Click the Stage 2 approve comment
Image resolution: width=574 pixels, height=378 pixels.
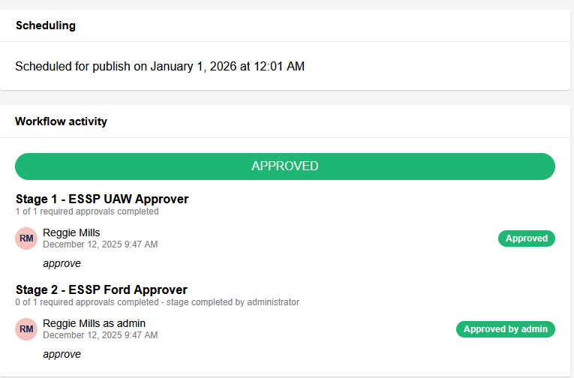(62, 354)
